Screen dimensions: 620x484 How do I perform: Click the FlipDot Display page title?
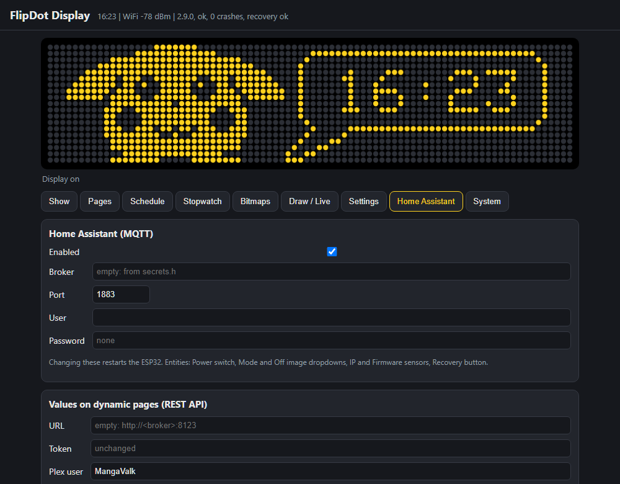(50, 16)
